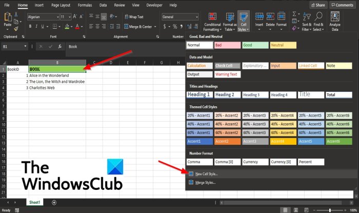Align text to the left
359x213 pixels.
pos(91,27)
